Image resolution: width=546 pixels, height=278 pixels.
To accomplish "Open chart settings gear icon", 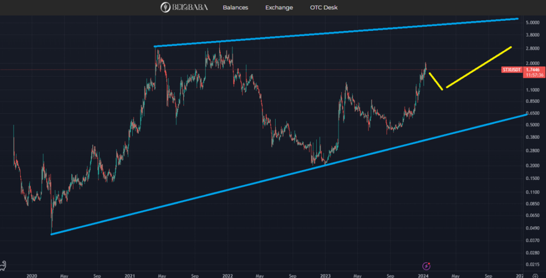I will (535, 276).
